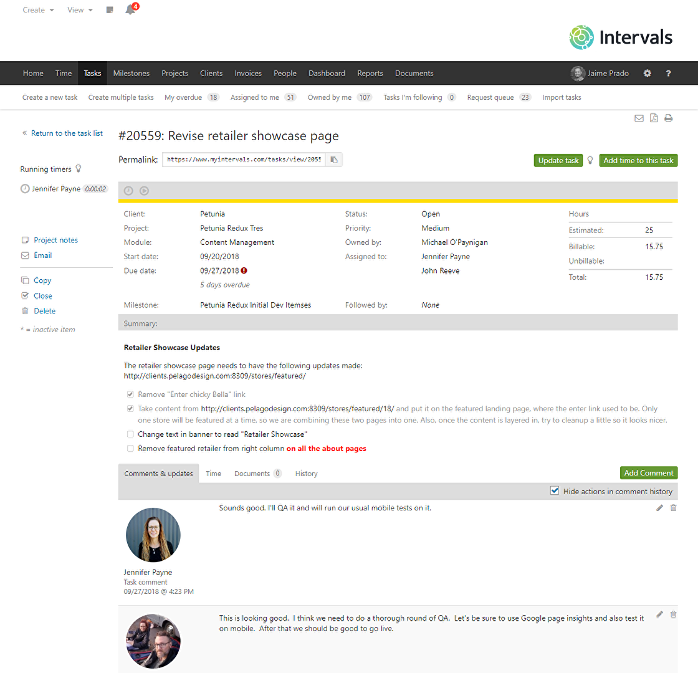The height and width of the screenshot is (673, 698).
Task: Click the overdue alert icon by due date
Action: click(x=244, y=270)
